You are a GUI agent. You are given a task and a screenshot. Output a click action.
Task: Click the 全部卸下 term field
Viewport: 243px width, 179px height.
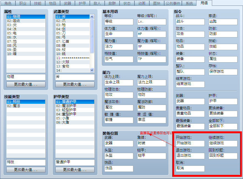click(x=223, y=126)
